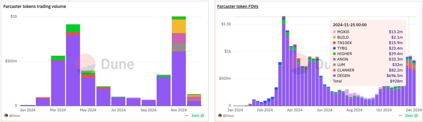This screenshot has height=122, width=423.
Task: Click the purple DEGEN swatch in tooltip
Action: (x=335, y=76)
